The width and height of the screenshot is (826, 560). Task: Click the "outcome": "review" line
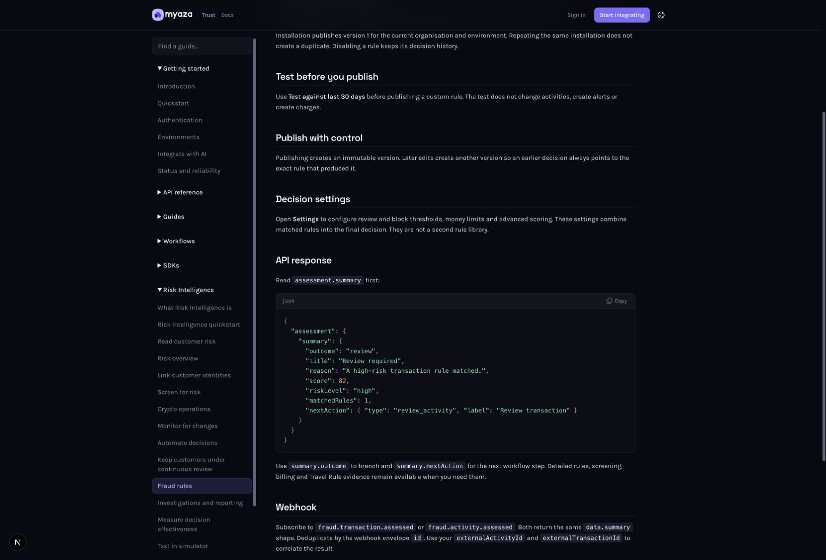[x=342, y=351]
